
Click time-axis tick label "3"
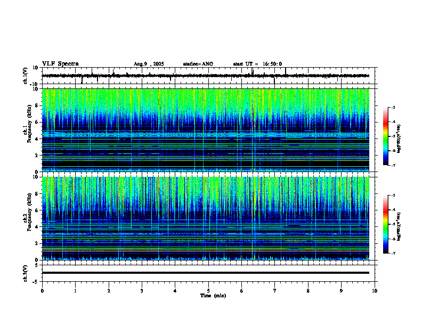142,291
